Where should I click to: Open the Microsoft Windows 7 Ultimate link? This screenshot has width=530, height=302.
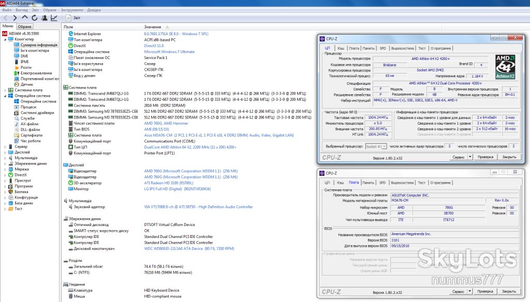pyautogui.click(x=169, y=52)
